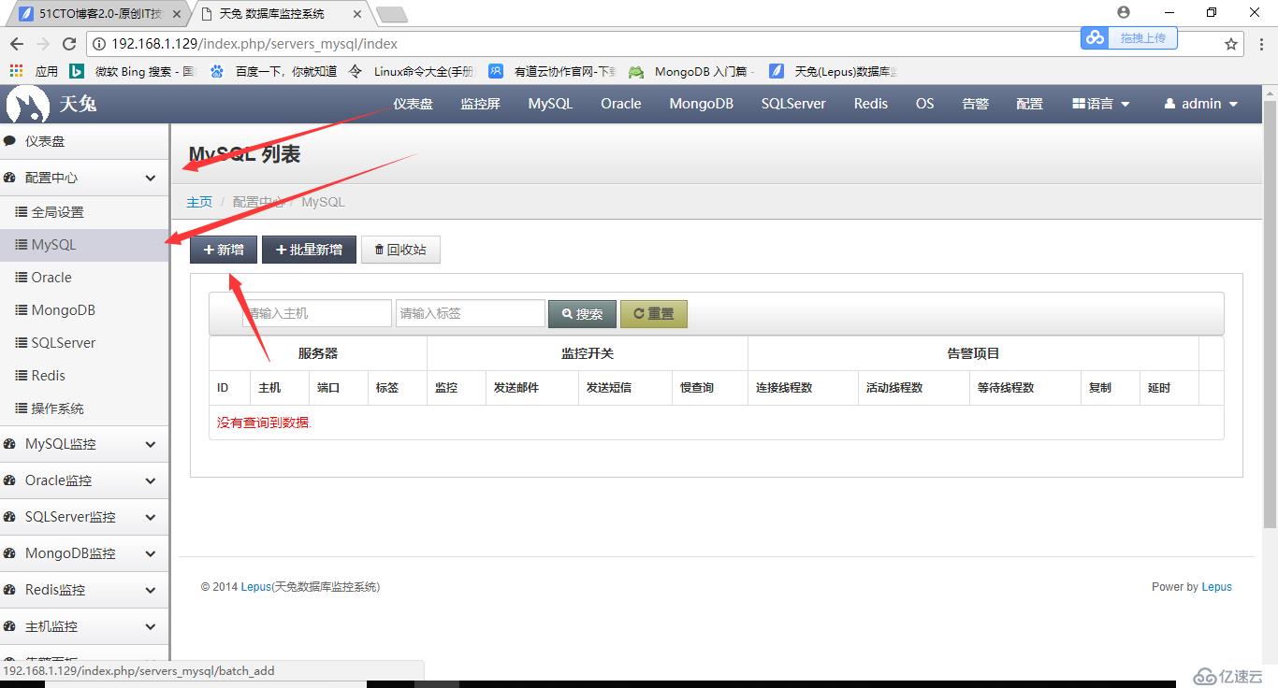This screenshot has width=1278, height=688.
Task: Select 仪表盘 in the sidebar
Action: click(84, 141)
